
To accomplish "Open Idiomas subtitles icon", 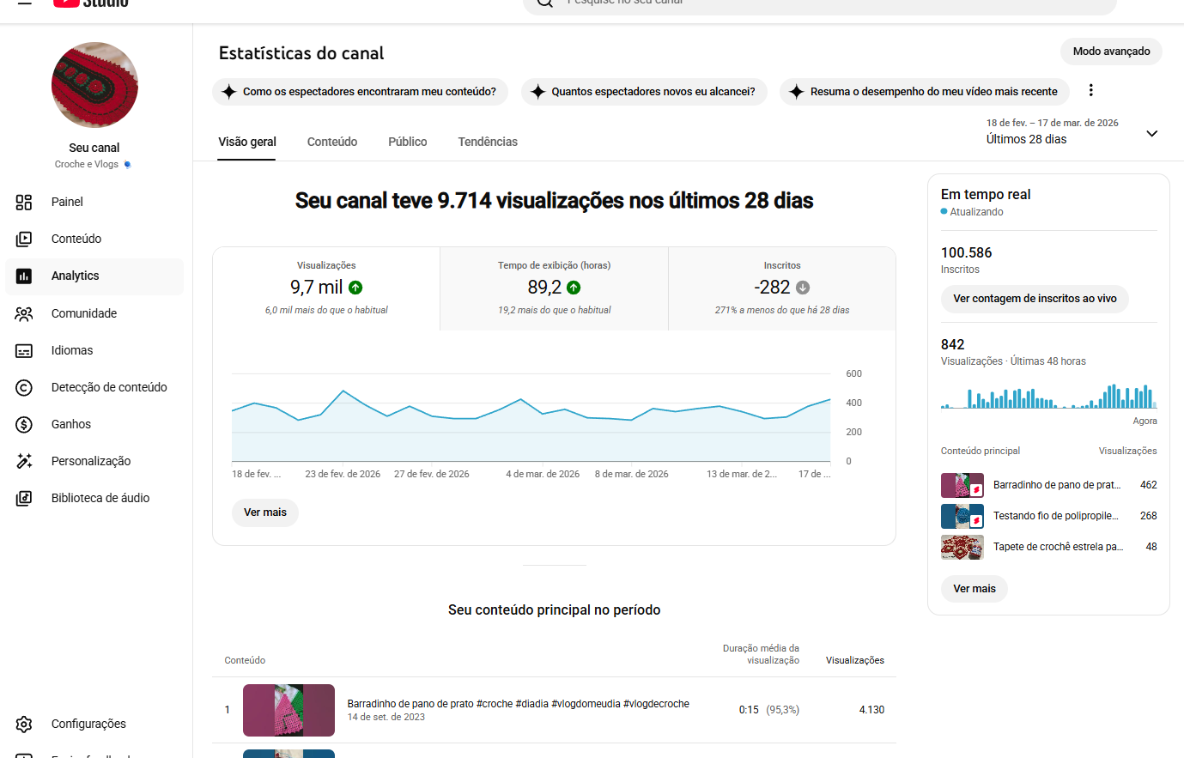I will tap(24, 350).
